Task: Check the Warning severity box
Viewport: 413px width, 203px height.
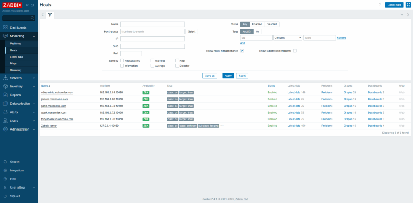Action: (x=152, y=60)
